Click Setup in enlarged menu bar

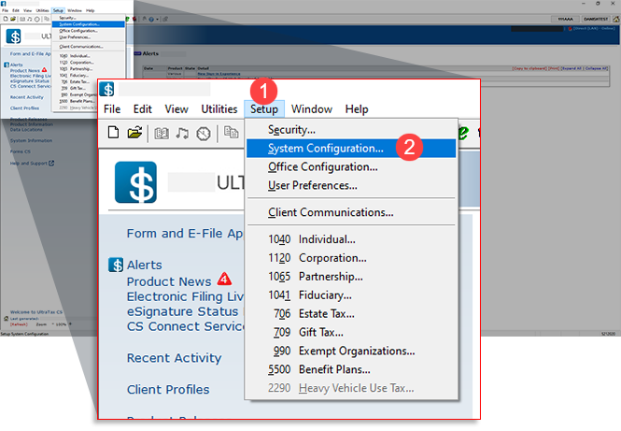click(264, 109)
